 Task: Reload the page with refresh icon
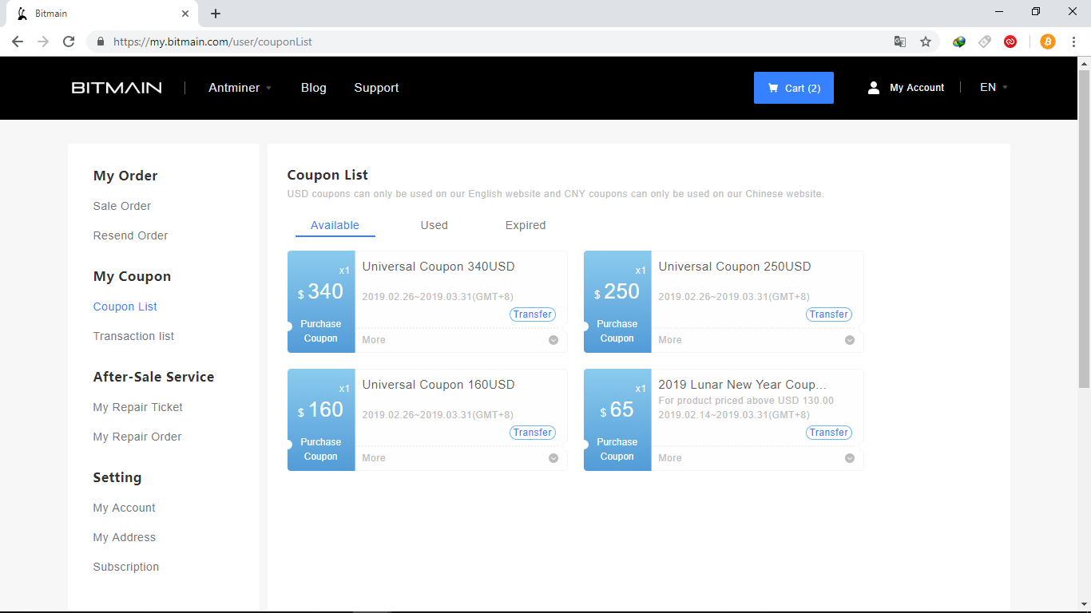click(x=69, y=42)
